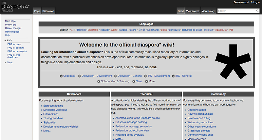Collapse the FAQ sidebar section

pyautogui.click(x=5, y=40)
